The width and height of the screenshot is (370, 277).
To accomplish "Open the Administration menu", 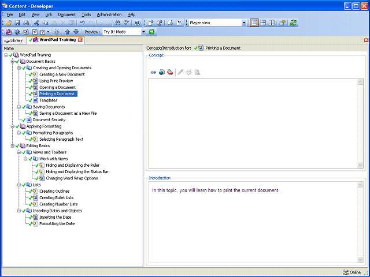I will click(109, 14).
